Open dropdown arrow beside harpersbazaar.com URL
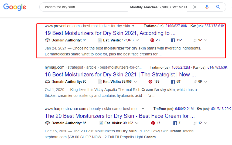232x145 pixels. [143, 109]
